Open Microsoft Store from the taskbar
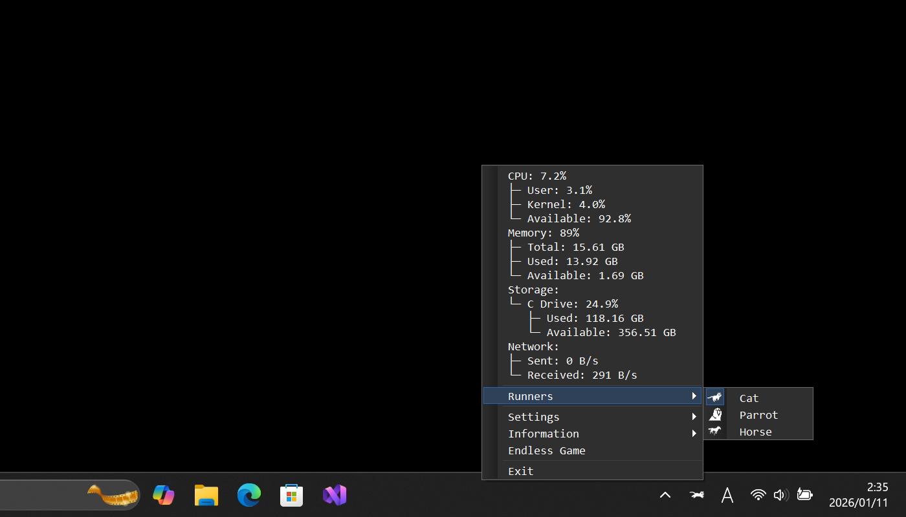Image resolution: width=906 pixels, height=517 pixels. pyautogui.click(x=291, y=495)
